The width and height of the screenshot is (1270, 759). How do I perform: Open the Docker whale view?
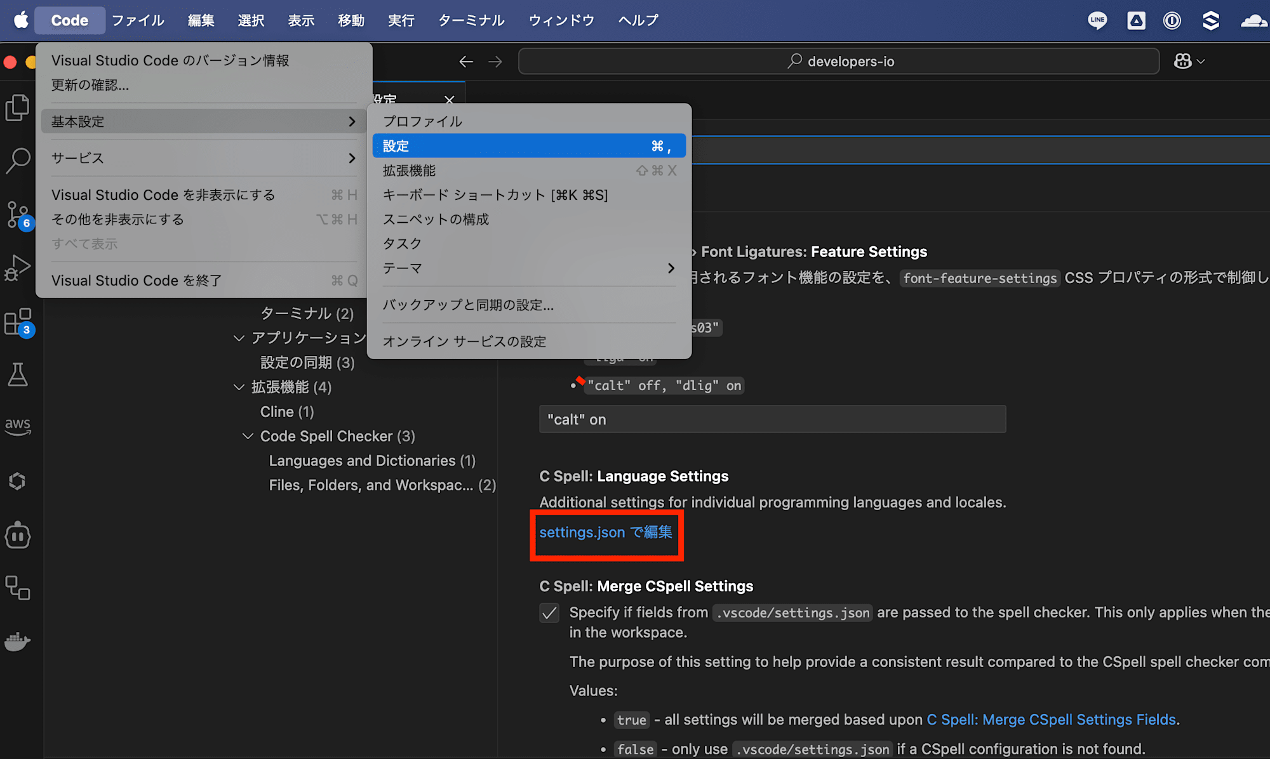tap(18, 641)
